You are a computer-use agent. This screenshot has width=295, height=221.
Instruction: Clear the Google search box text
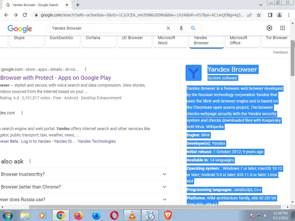click(168, 28)
